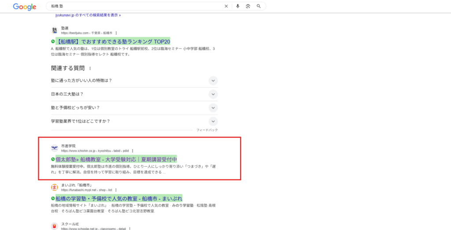Click the まいぷれ site favicon

[55, 187]
